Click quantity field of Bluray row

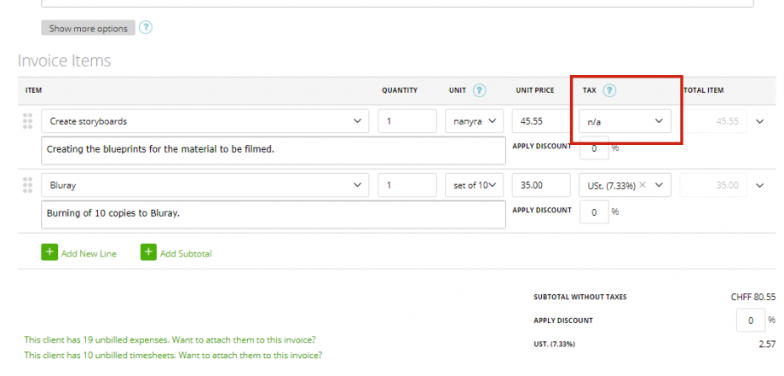(407, 185)
